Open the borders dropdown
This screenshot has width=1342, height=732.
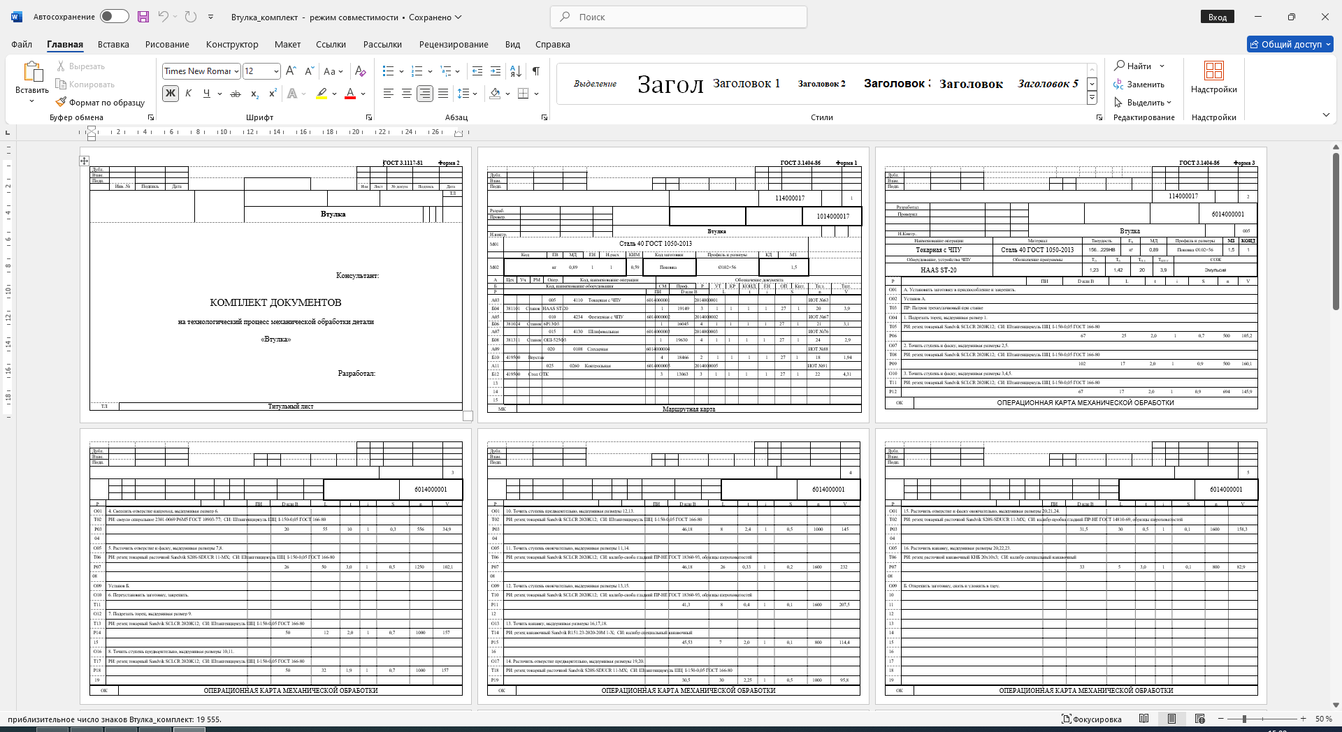[x=535, y=94]
